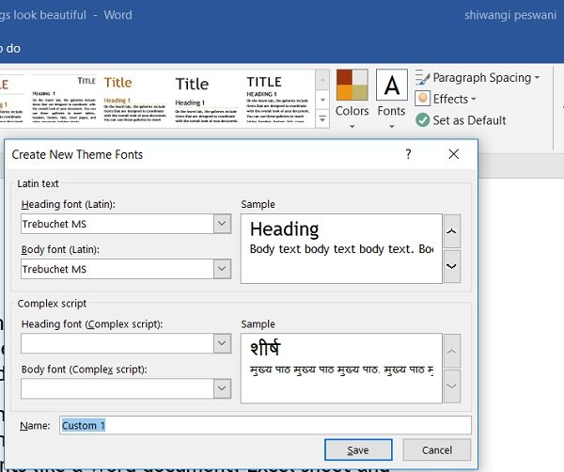The image size is (564, 472).
Task: Select the uppercase TITLE style set thumbnail
Action: click(x=277, y=99)
